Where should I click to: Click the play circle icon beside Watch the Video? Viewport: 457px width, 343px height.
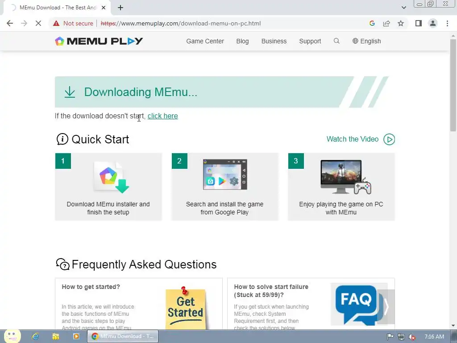coord(389,139)
